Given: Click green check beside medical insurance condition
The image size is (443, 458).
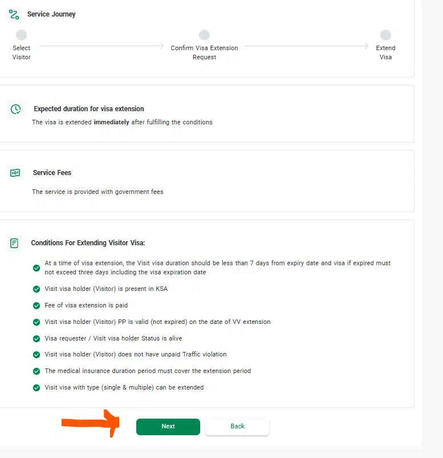Looking at the screenshot, I should [x=36, y=371].
